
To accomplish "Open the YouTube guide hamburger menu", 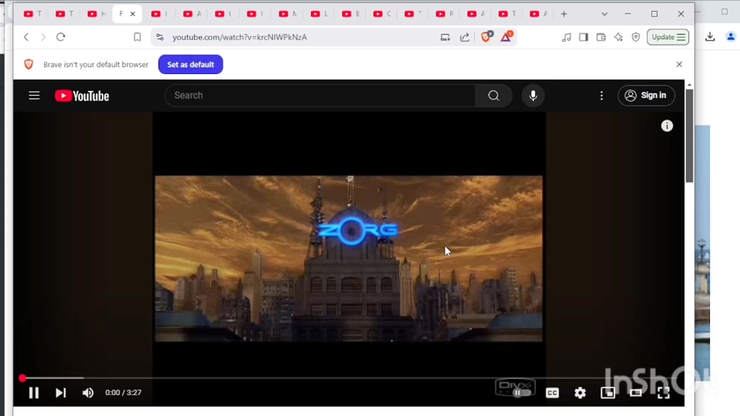I will pos(34,96).
